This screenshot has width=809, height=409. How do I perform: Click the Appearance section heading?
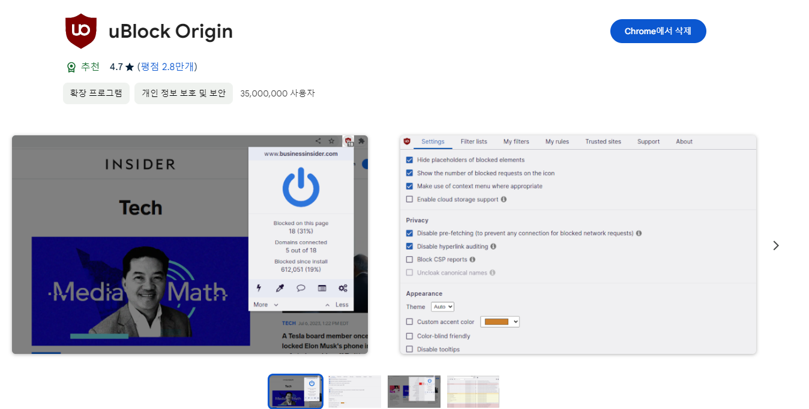click(x=424, y=293)
